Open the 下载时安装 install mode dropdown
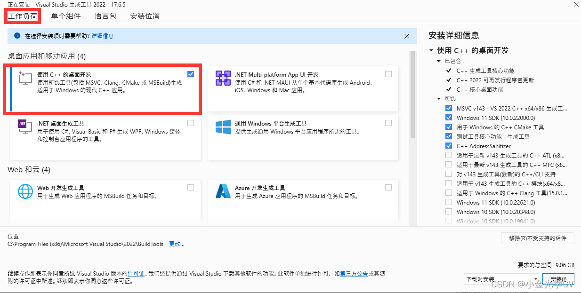Image resolution: width=581 pixels, height=293 pixels. pyautogui.click(x=501, y=279)
